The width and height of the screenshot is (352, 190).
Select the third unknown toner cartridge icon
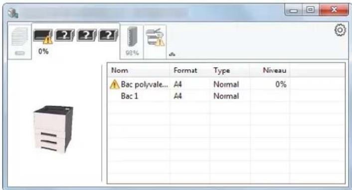(86, 35)
